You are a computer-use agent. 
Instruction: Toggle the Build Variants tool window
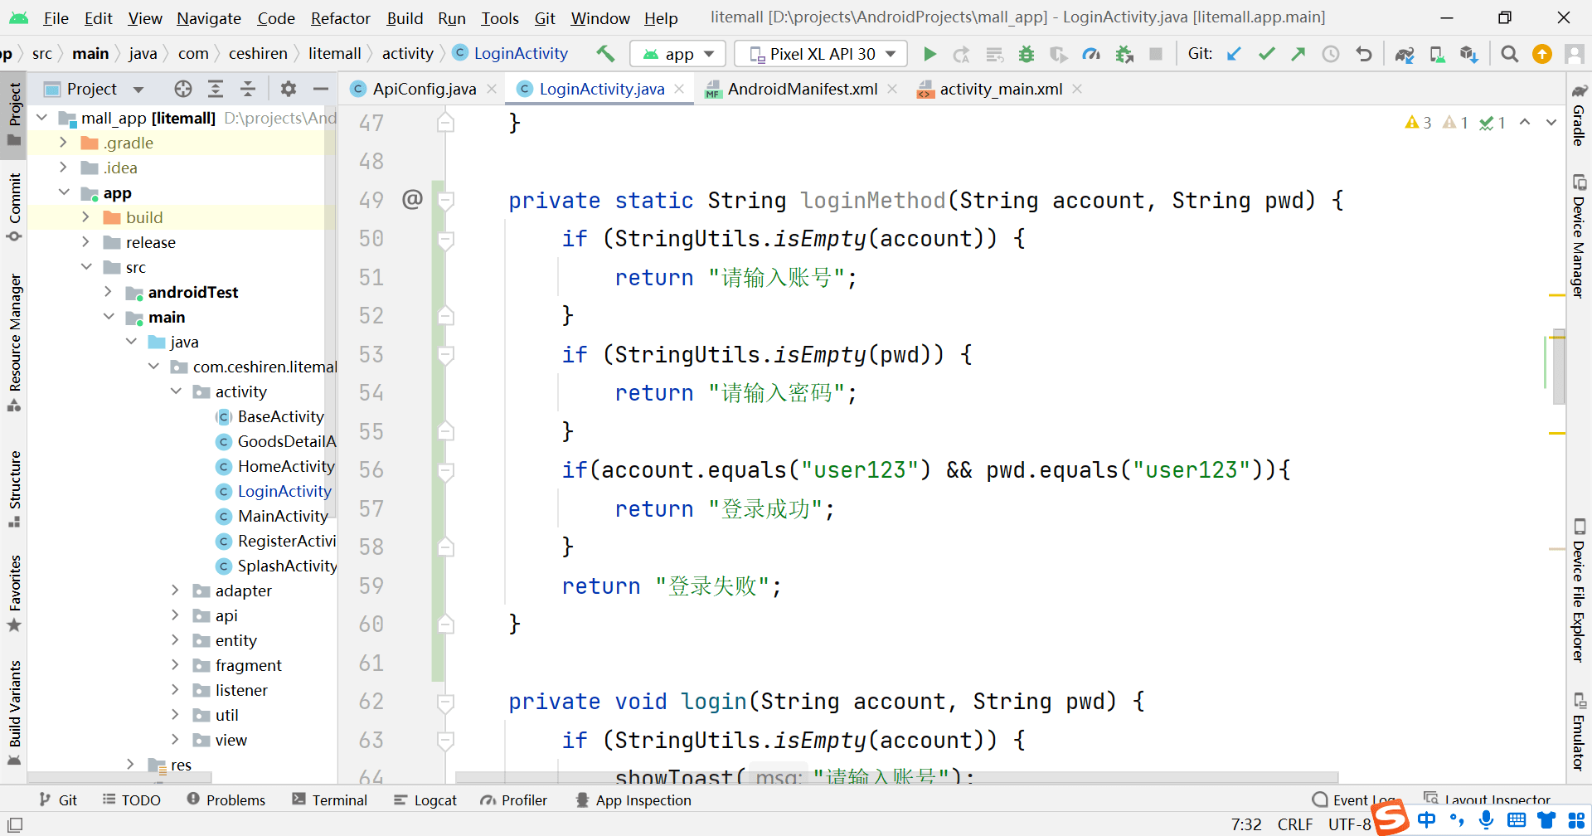pos(14,712)
